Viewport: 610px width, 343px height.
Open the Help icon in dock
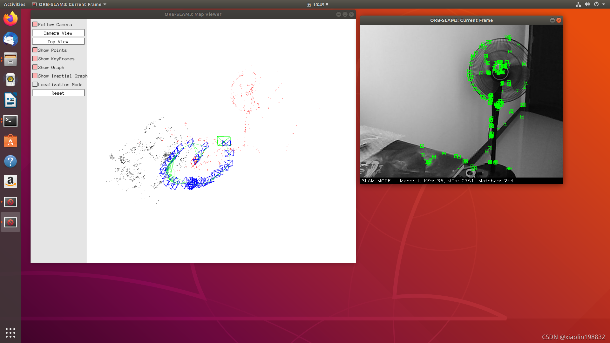[10, 161]
